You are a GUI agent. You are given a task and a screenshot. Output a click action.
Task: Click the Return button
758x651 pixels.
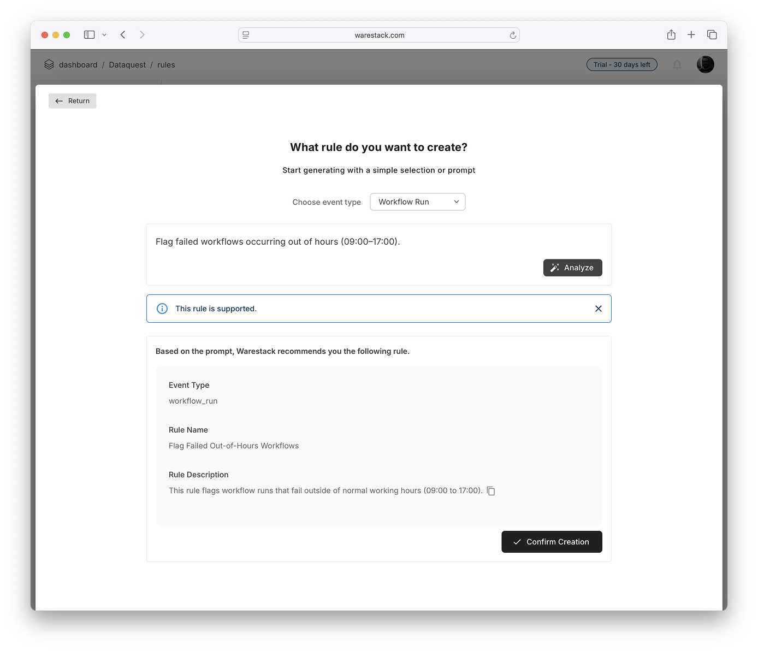pos(73,101)
